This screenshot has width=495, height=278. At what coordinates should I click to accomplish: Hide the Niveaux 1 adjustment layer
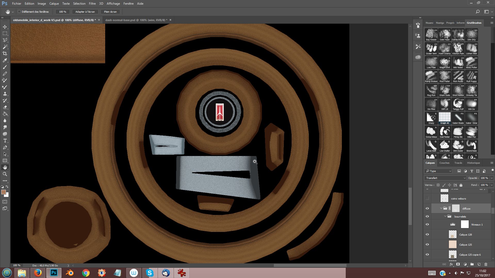427,224
